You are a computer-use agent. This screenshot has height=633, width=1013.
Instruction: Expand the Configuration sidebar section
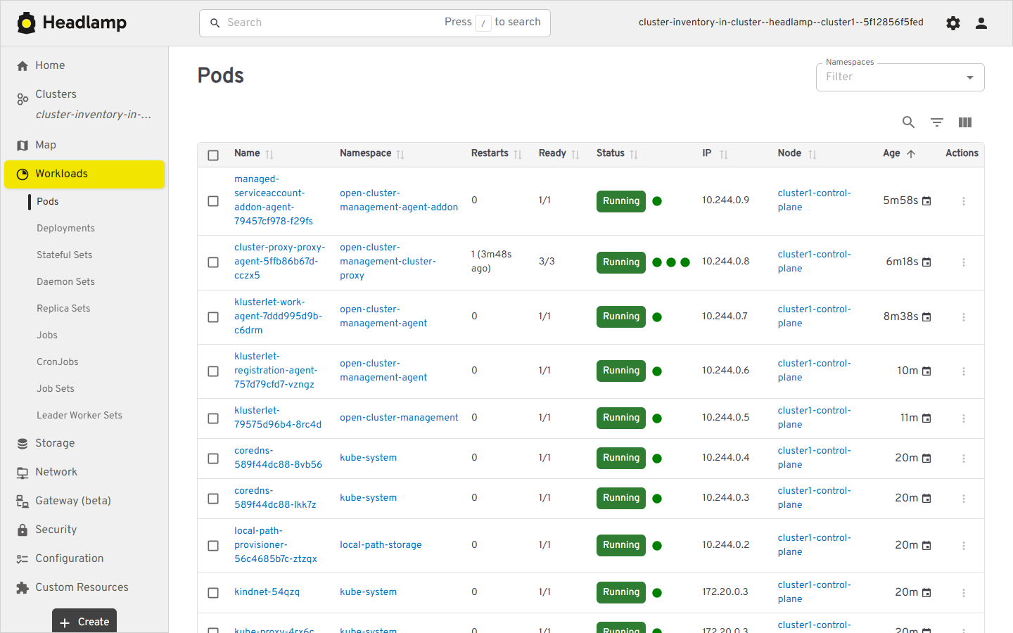click(x=84, y=558)
